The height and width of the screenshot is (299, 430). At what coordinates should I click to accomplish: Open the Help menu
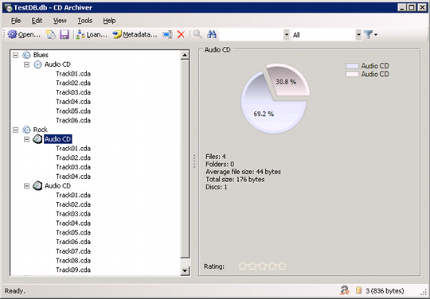(109, 21)
